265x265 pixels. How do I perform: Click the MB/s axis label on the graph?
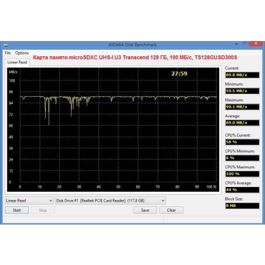pyautogui.click(x=13, y=72)
